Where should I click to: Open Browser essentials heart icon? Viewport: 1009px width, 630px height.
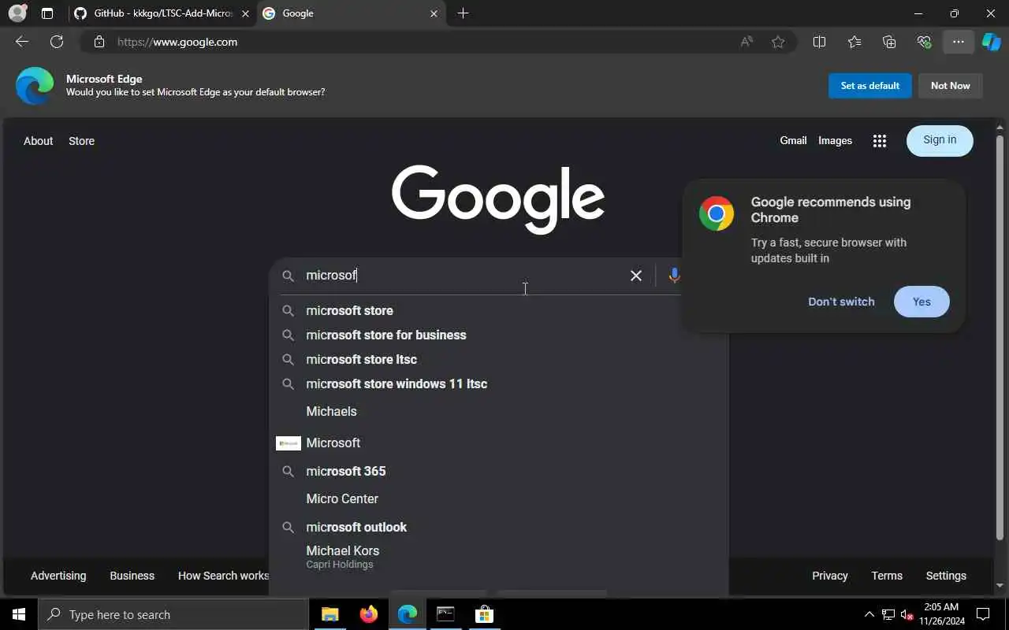[924, 42]
